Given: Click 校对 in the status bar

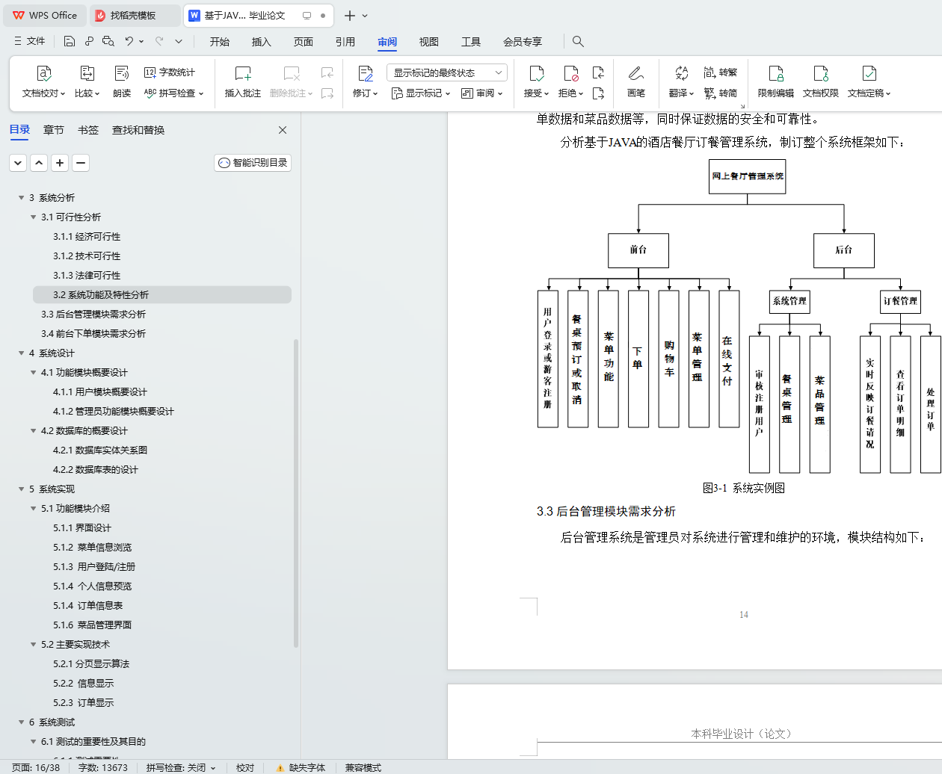Looking at the screenshot, I should point(245,767).
